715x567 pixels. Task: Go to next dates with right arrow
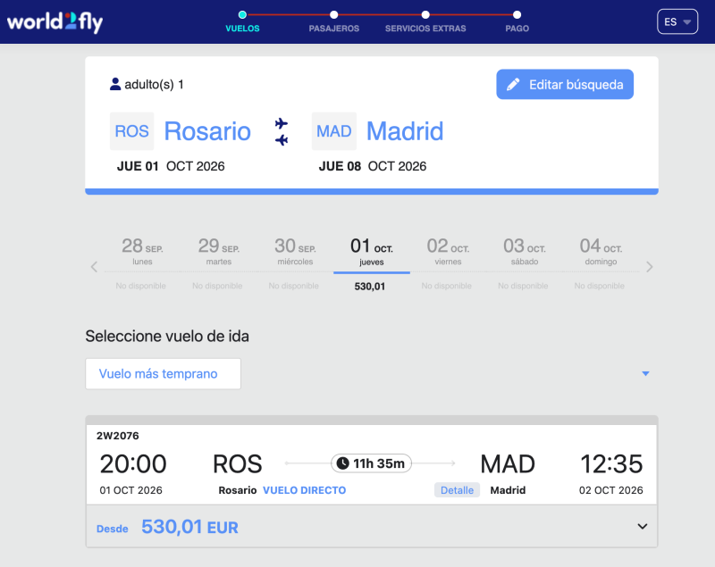pos(650,266)
